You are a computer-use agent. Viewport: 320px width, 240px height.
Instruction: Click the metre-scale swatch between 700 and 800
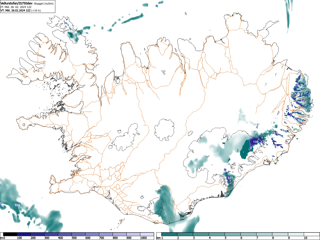[x=106, y=234]
